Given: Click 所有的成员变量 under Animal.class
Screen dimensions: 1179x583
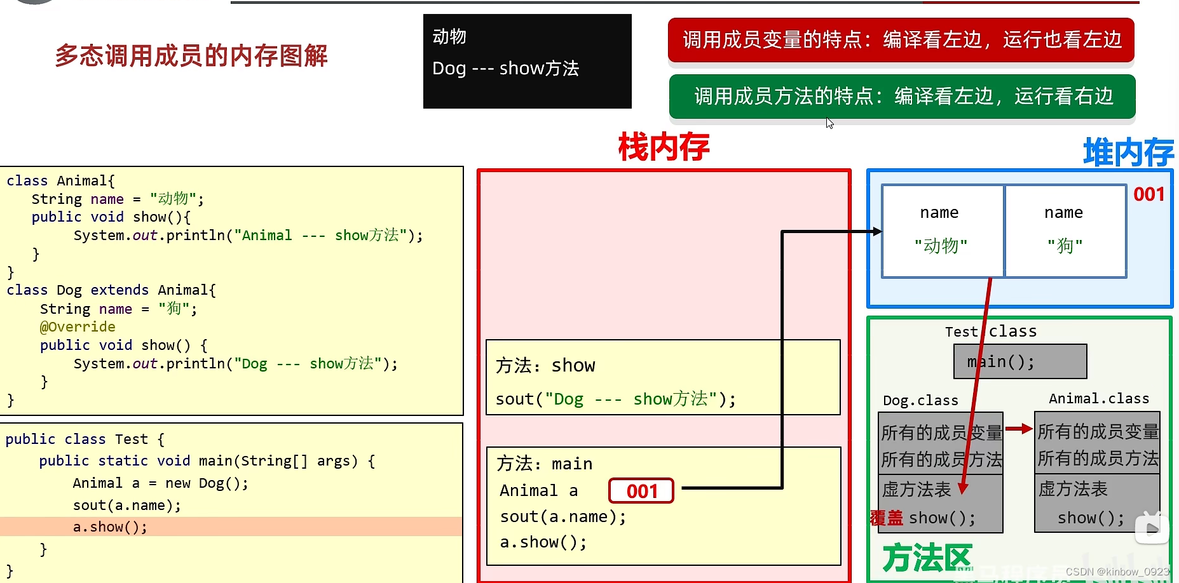Looking at the screenshot, I should (1098, 432).
